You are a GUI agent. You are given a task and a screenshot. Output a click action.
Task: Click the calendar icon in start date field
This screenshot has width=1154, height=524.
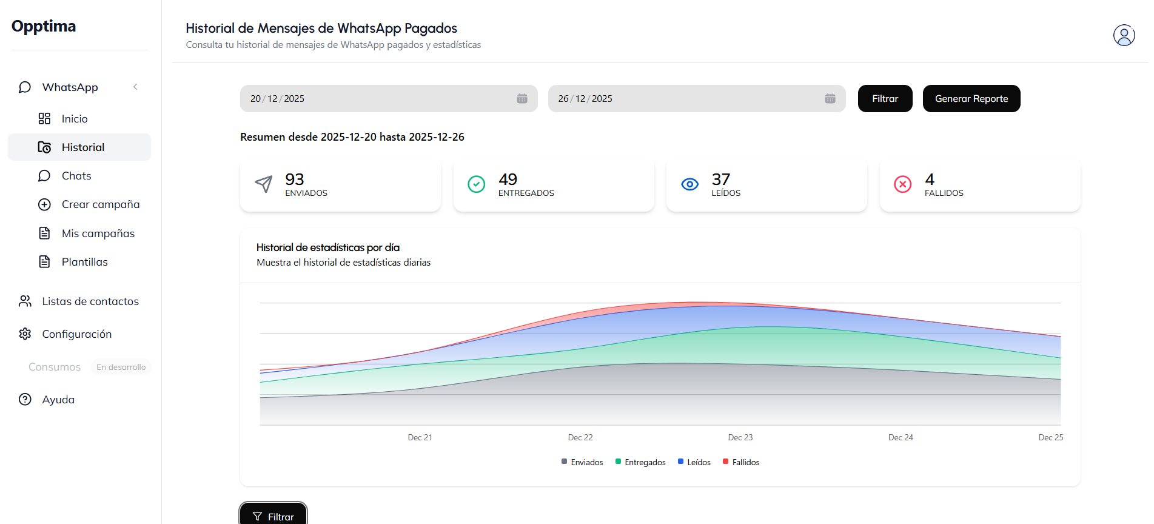[522, 99]
